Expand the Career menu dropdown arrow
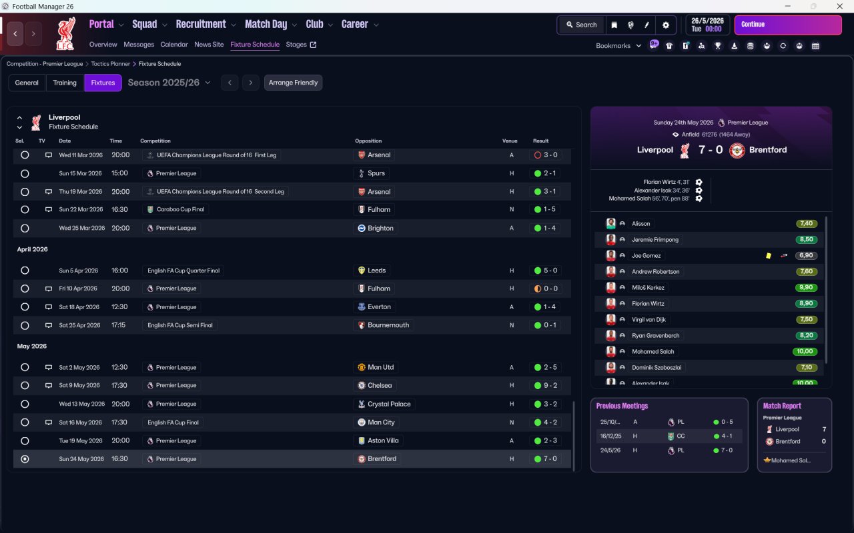The height and width of the screenshot is (533, 854). point(376,25)
